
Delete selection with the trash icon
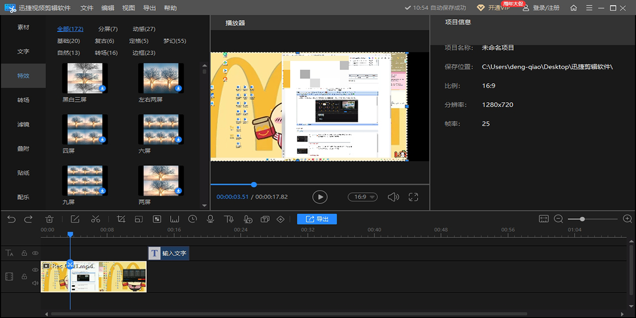(49, 219)
